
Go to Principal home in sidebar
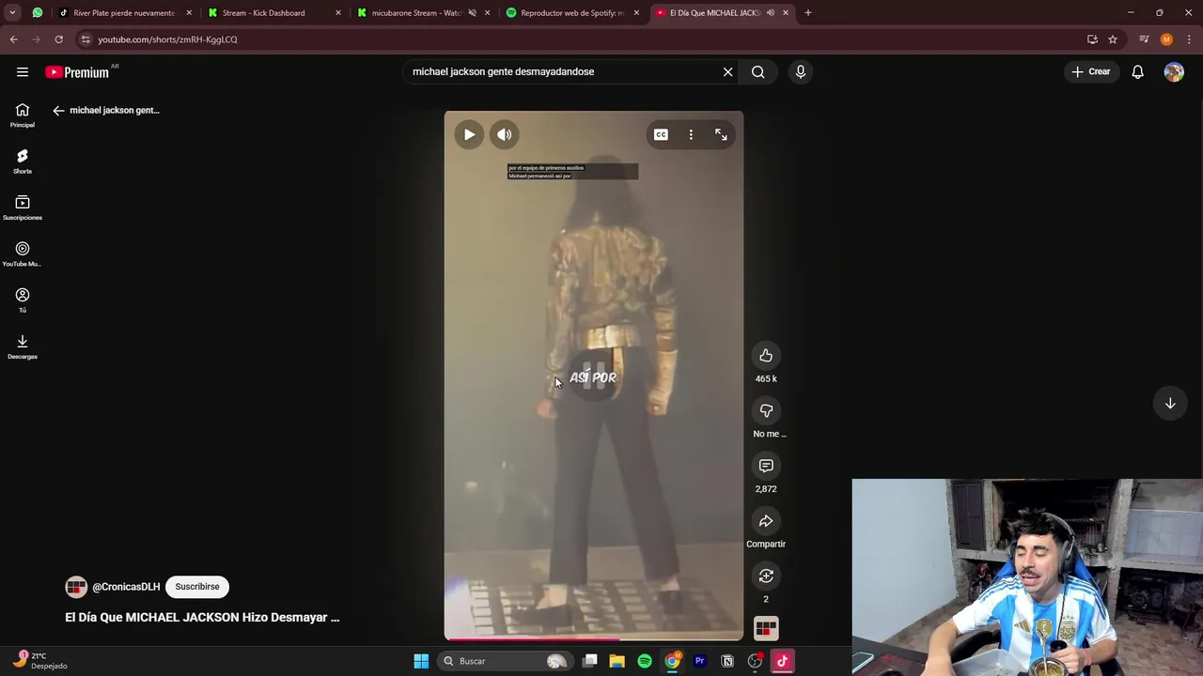click(23, 115)
